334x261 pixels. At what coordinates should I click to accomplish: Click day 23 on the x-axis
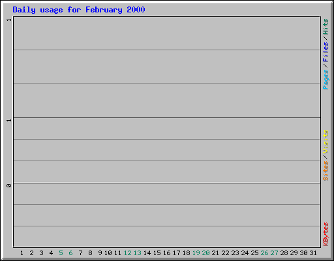pyautogui.click(x=235, y=253)
